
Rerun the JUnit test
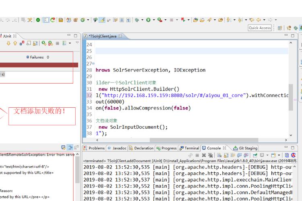click(x=43, y=43)
